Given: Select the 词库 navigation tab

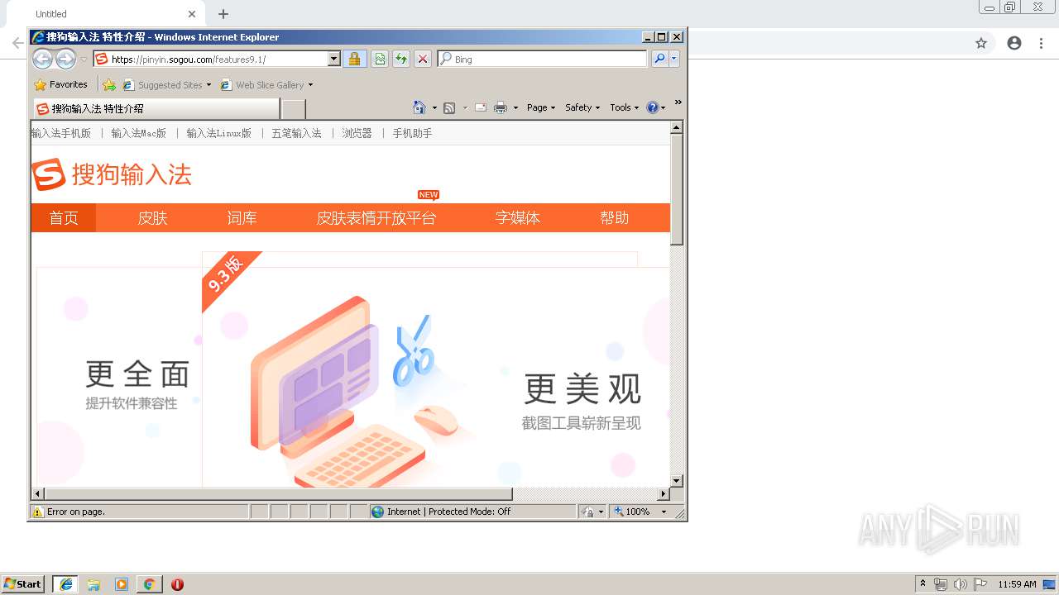Looking at the screenshot, I should pyautogui.click(x=242, y=218).
